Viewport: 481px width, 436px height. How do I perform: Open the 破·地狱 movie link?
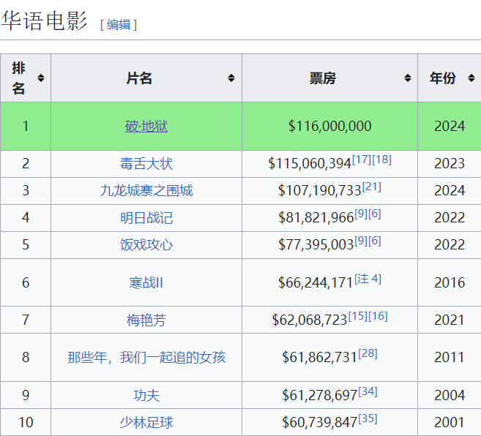[x=146, y=126]
